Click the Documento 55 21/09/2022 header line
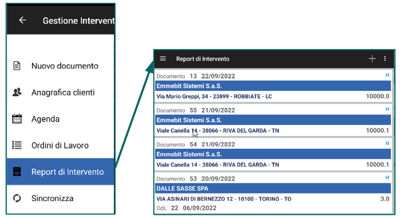This screenshot has height=218, width=400. [x=196, y=110]
